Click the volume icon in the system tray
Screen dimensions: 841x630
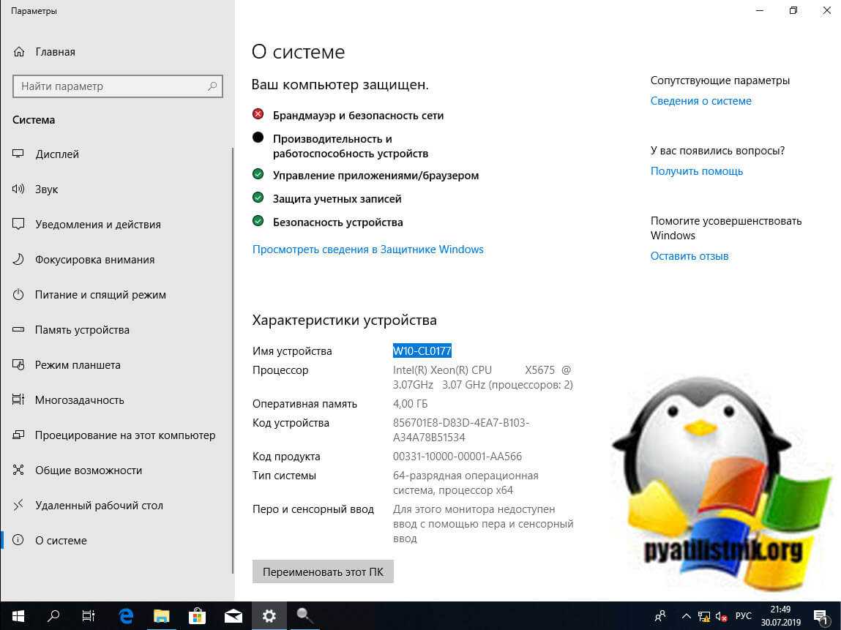pos(721,615)
